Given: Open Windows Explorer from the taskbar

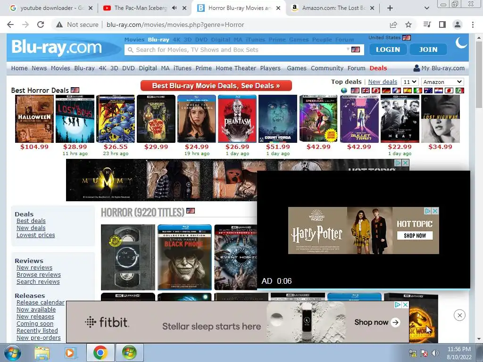Looking at the screenshot, I should tap(42, 353).
